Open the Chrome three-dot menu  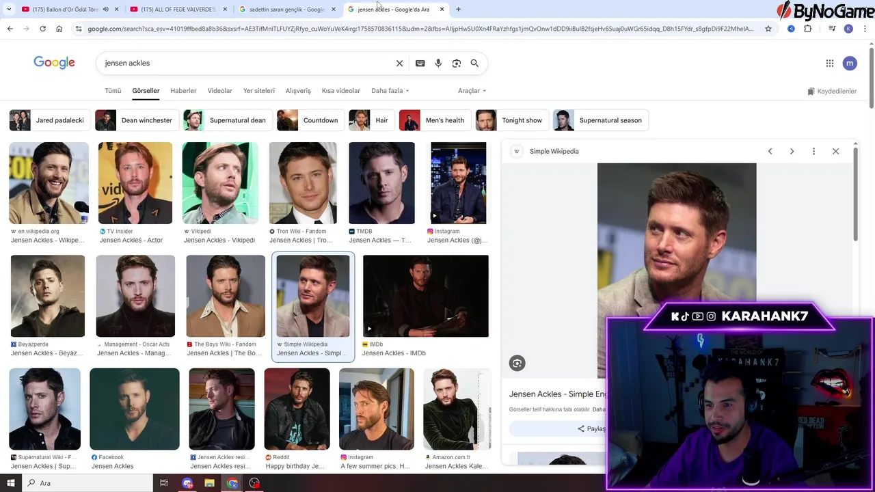865,29
